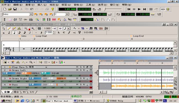Switch to the I/O tab
This screenshot has height=103, width=179.
click(32, 92)
